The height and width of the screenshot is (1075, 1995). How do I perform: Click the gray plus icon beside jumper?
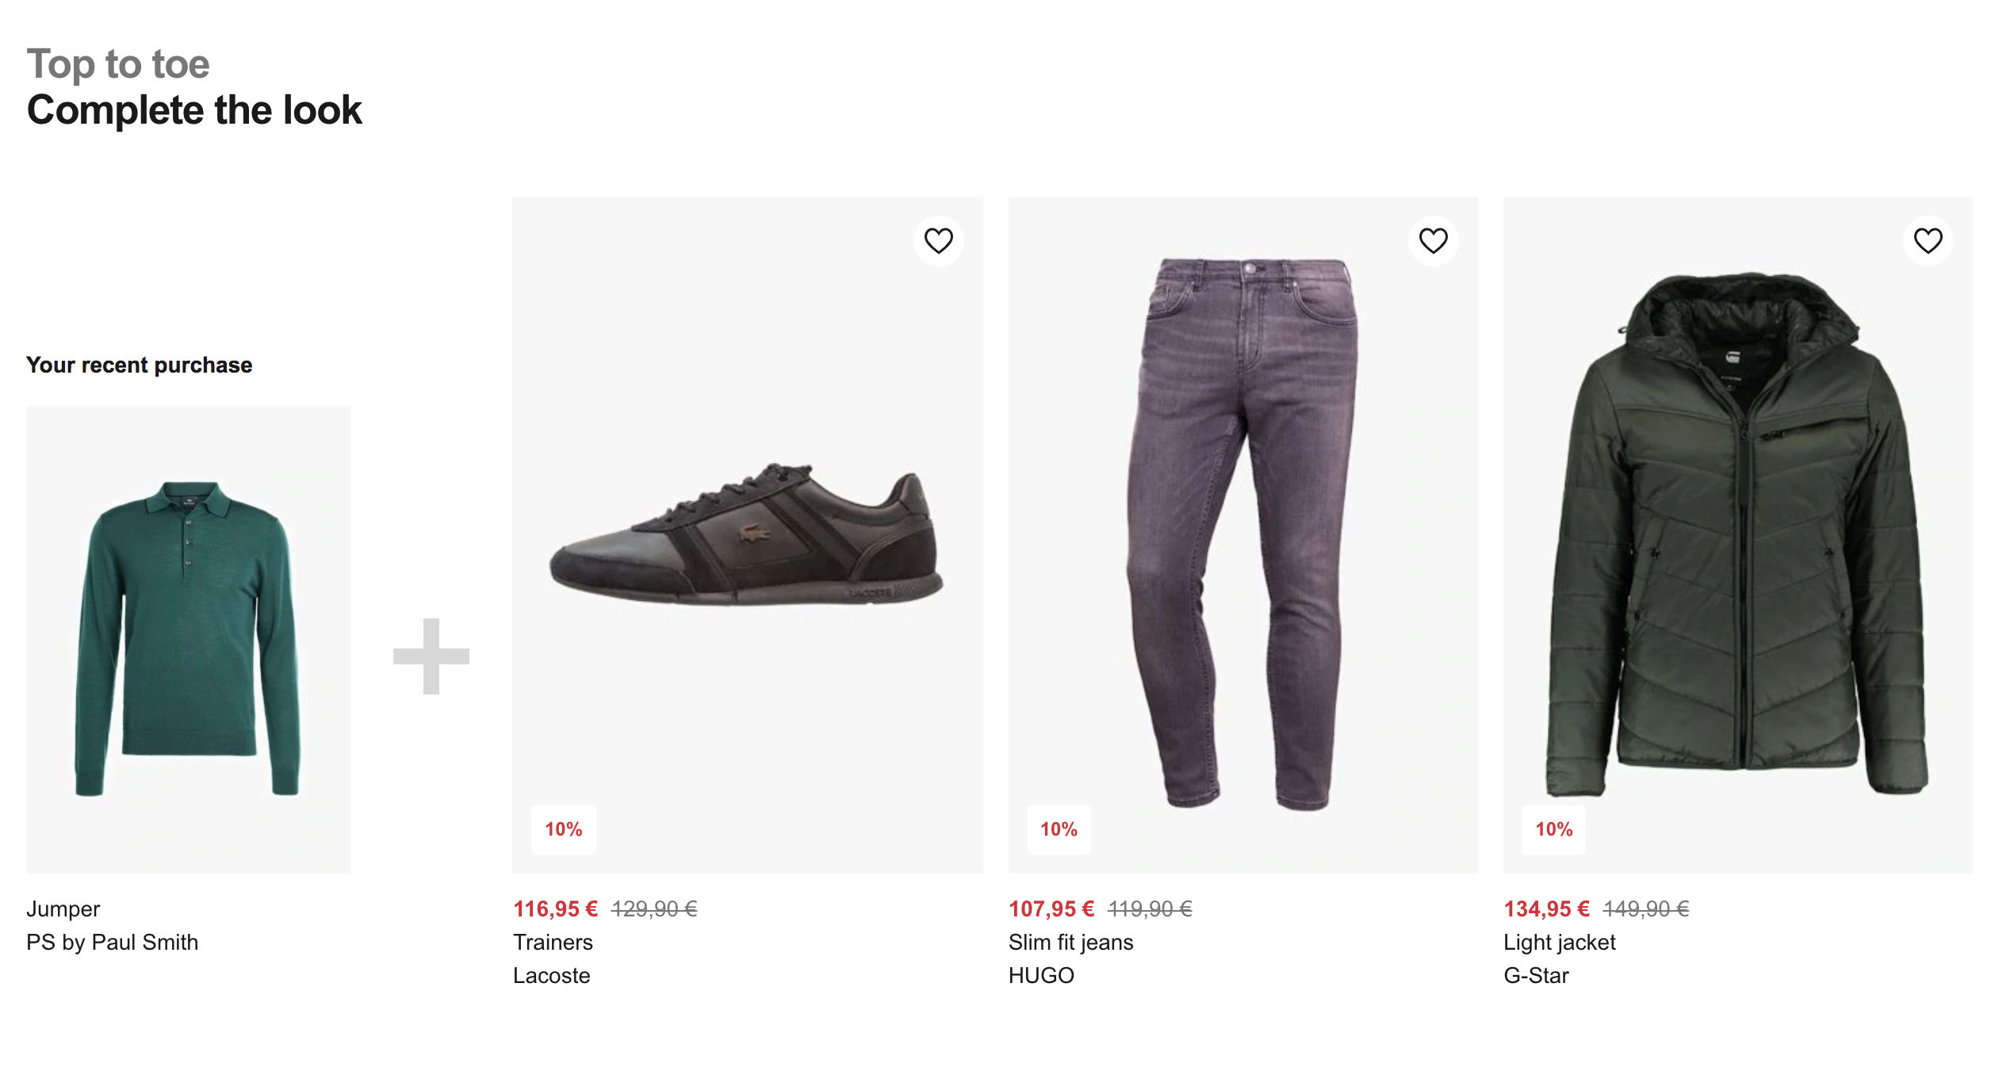click(x=431, y=656)
